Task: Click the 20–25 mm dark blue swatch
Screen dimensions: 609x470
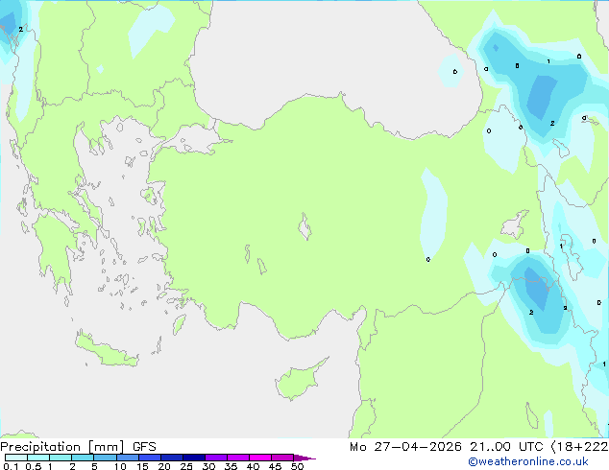Action: 172,458
